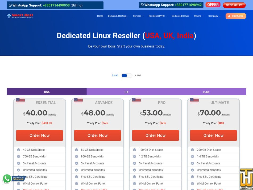Click the Dedicated Linux Reseller heading
The width and height of the screenshot is (253, 190).
point(126,35)
